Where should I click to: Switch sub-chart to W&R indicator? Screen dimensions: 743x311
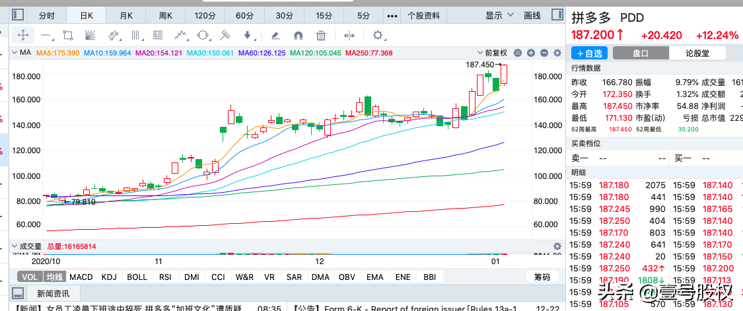(244, 277)
